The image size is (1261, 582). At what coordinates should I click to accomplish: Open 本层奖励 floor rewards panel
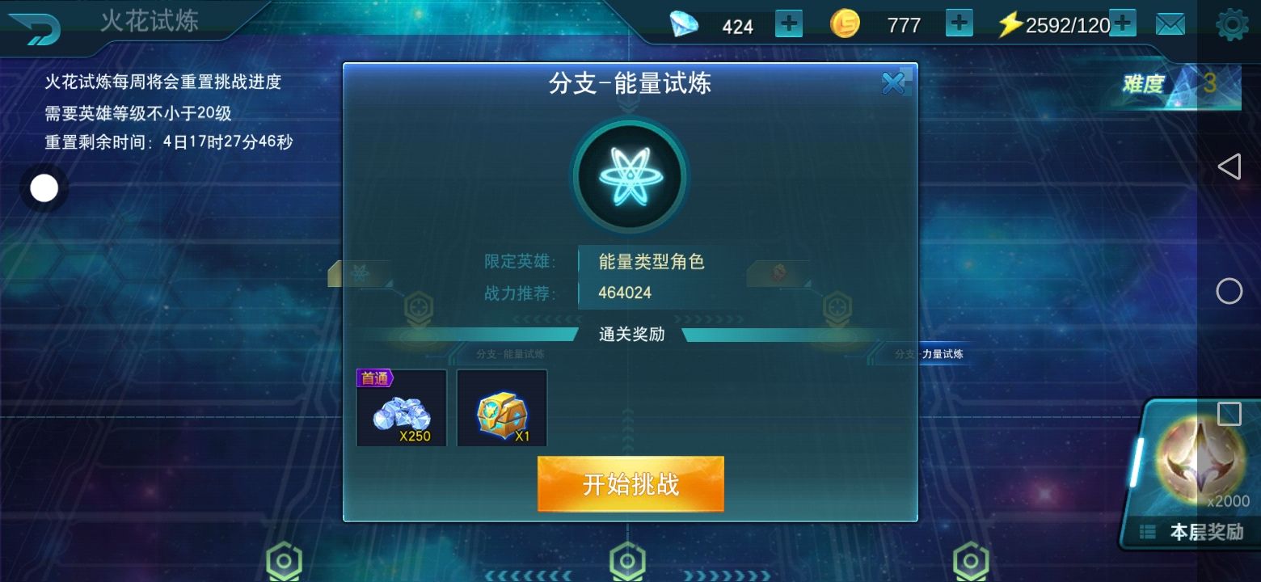1196,531
